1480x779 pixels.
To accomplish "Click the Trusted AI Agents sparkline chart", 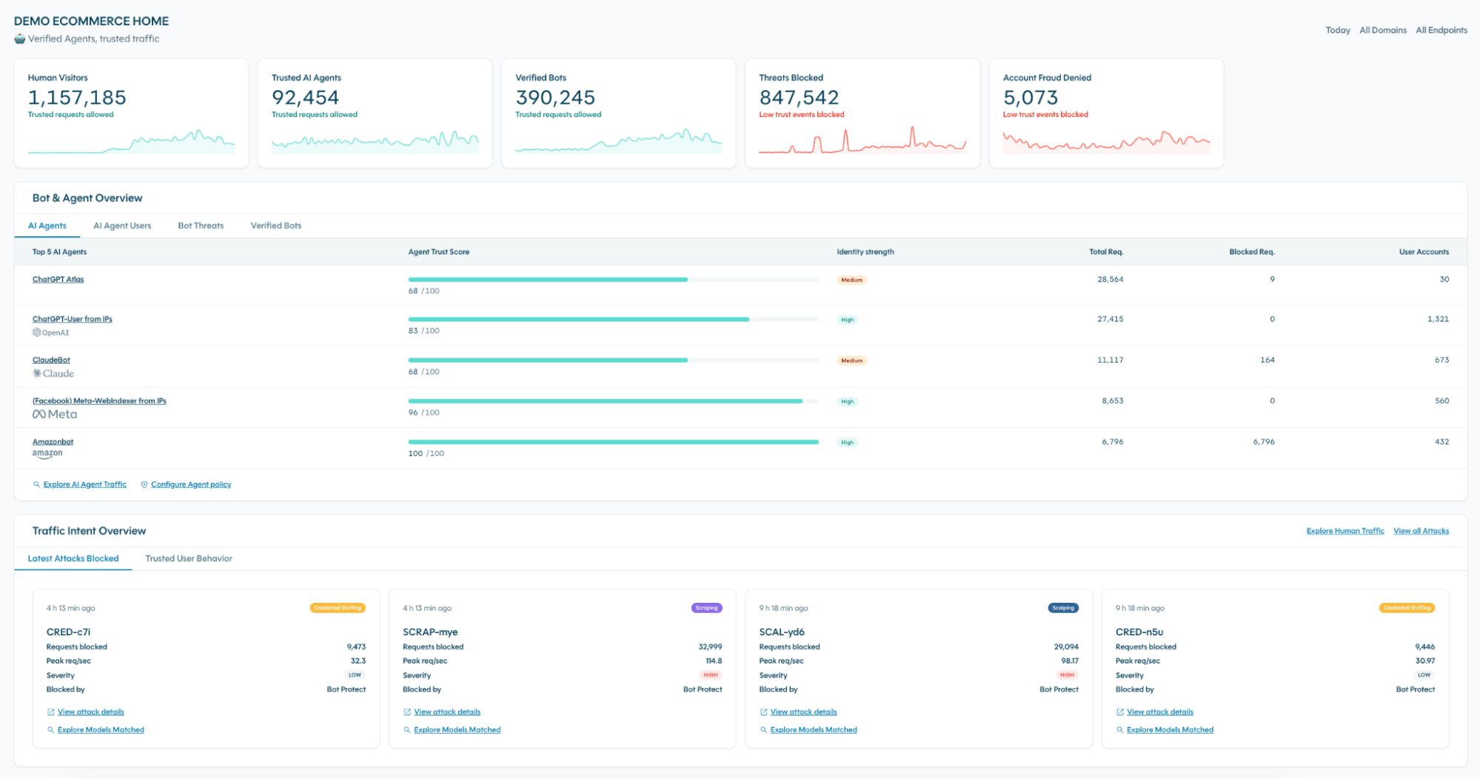I will tap(375, 141).
